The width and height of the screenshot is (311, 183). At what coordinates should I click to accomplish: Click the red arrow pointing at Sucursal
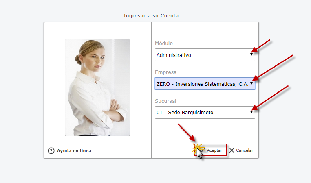click(x=271, y=97)
